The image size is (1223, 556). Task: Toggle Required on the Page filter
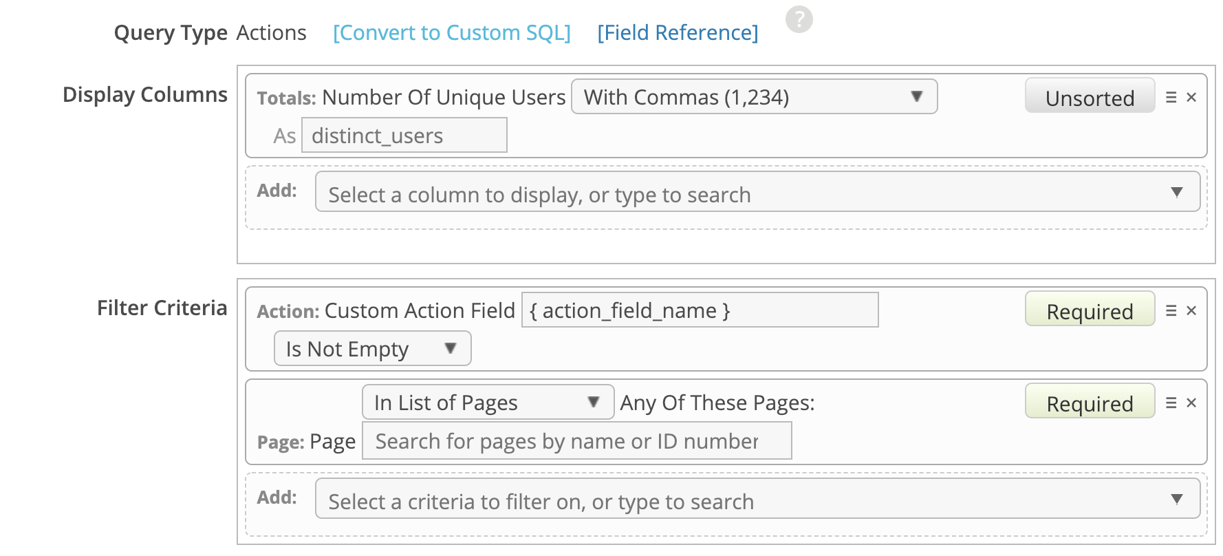coord(1090,402)
